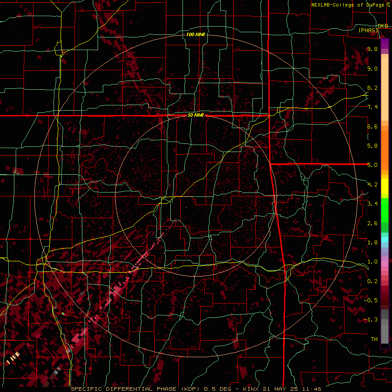Click the 6.6 scale value

click(x=372, y=127)
